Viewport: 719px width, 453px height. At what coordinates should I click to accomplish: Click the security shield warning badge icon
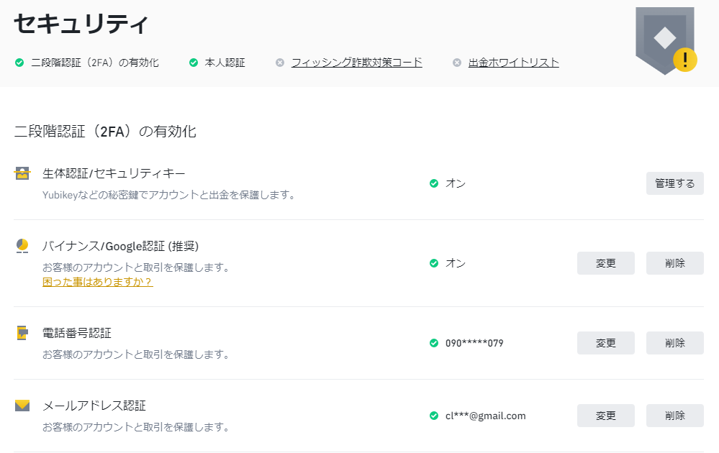666,41
